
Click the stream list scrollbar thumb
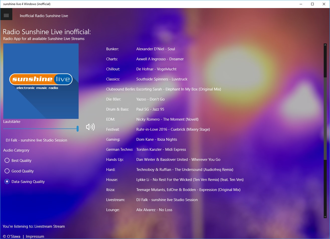(x=325, y=118)
